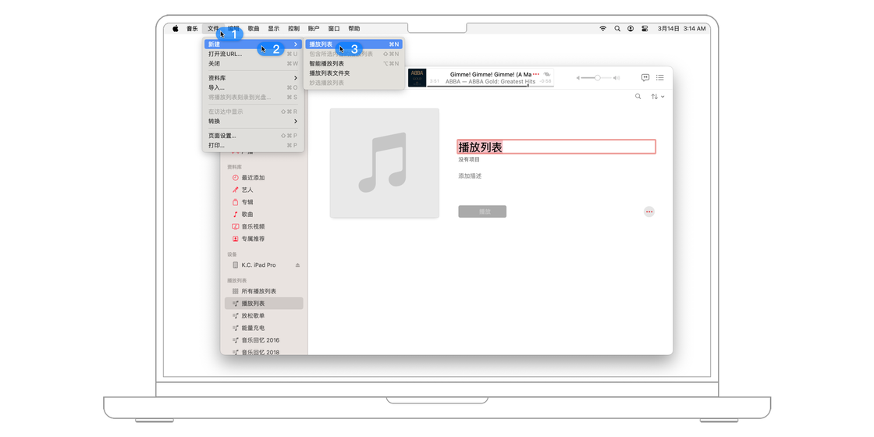Click the low-volume speaker icon
Viewport: 874px width, 437px height.
[x=578, y=78]
